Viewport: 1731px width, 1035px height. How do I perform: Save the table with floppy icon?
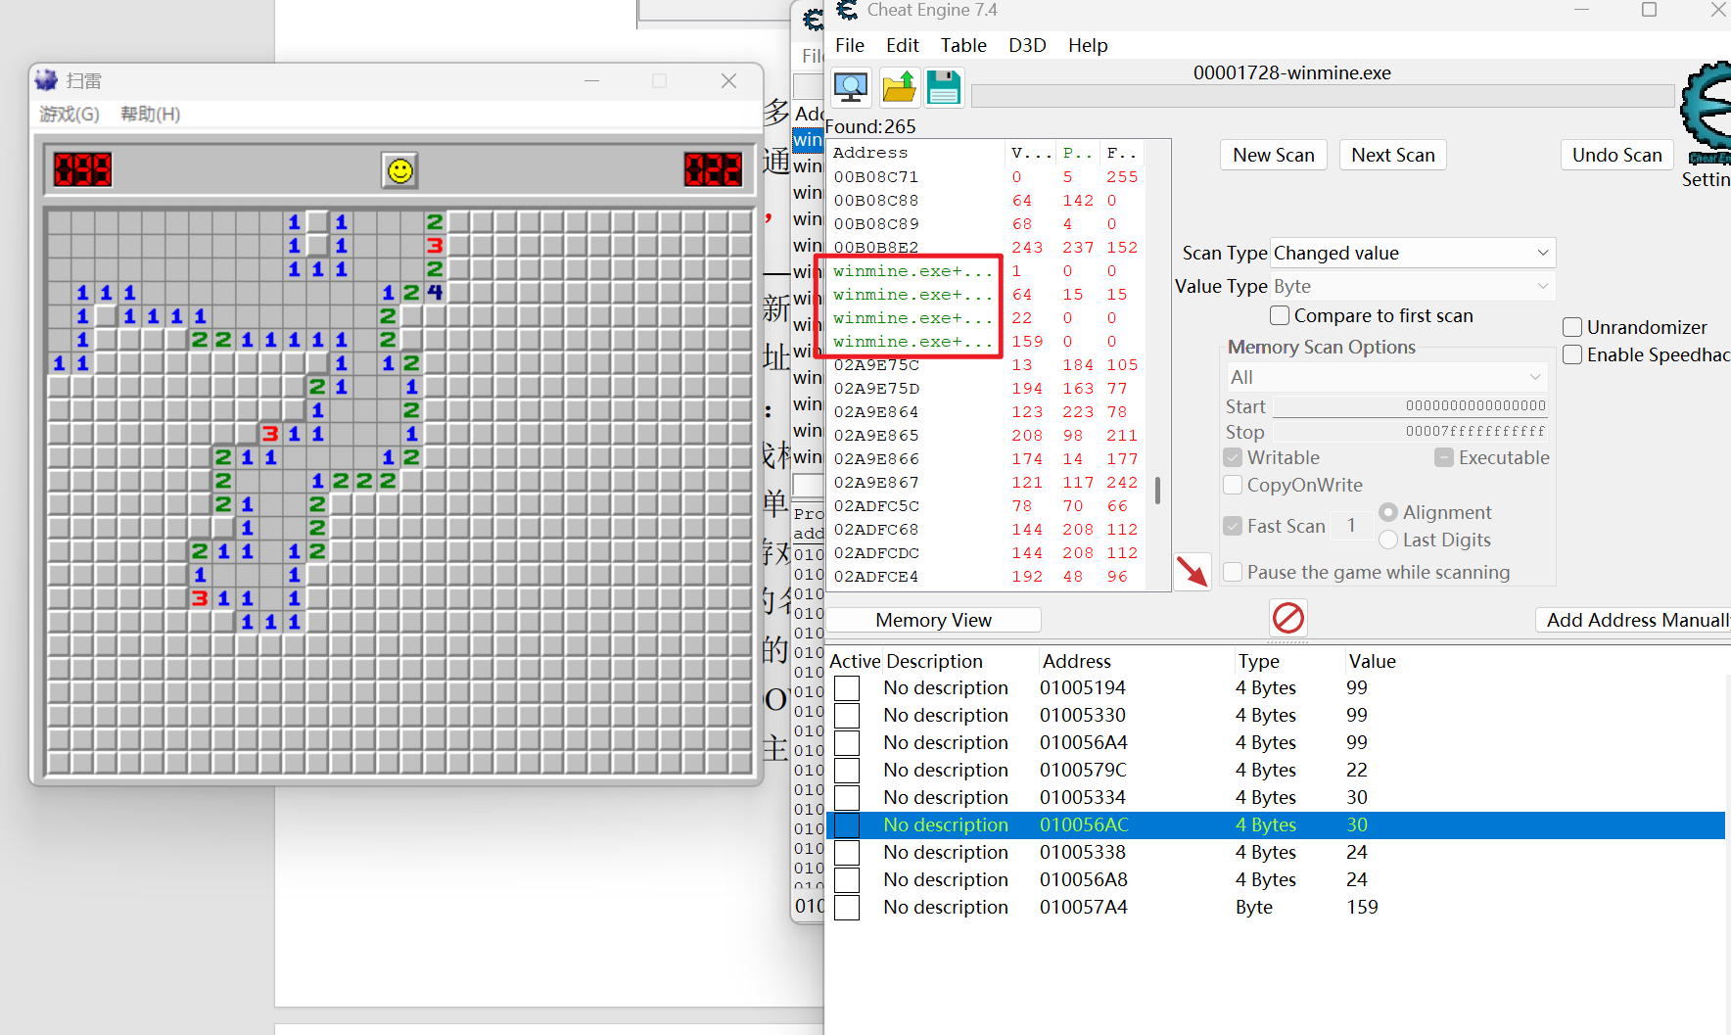click(944, 87)
